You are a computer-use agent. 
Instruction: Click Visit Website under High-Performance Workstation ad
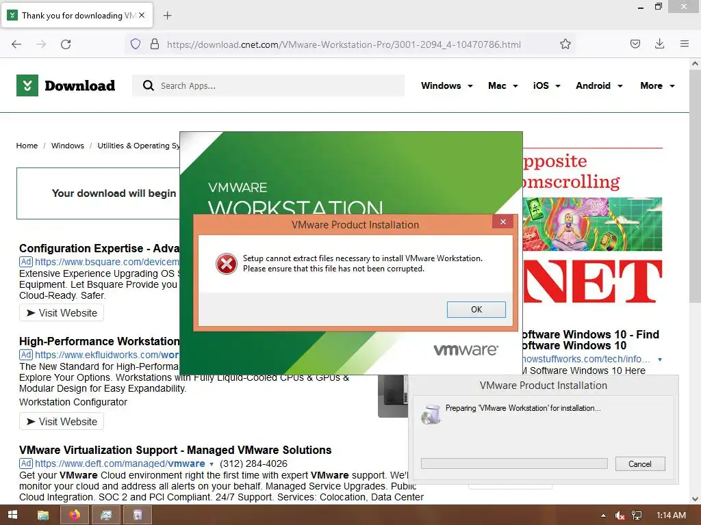coord(62,422)
